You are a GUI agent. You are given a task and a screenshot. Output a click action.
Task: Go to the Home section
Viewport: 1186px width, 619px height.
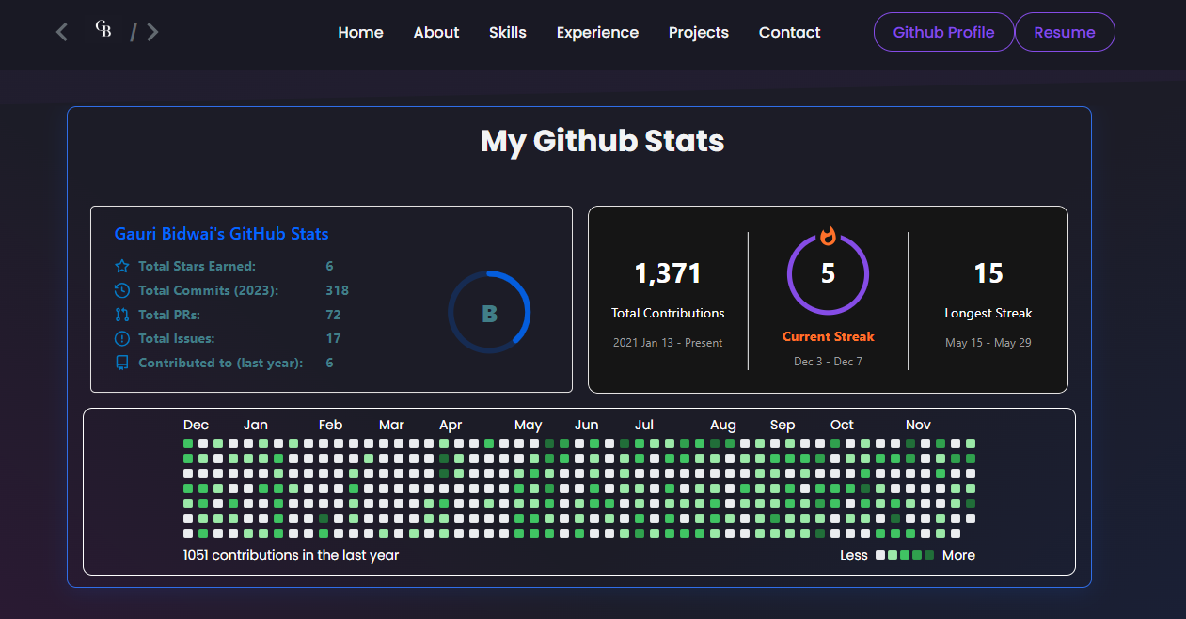point(360,32)
